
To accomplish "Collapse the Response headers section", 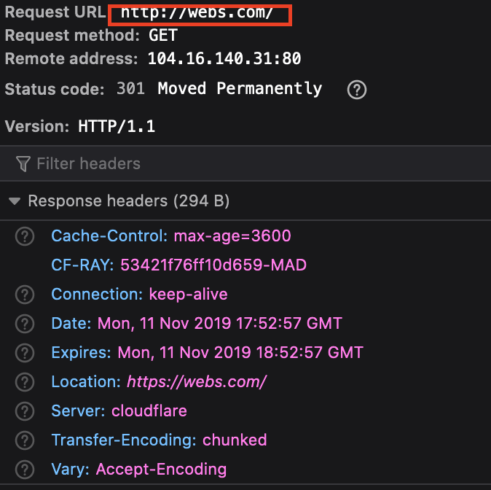I will pos(15,201).
